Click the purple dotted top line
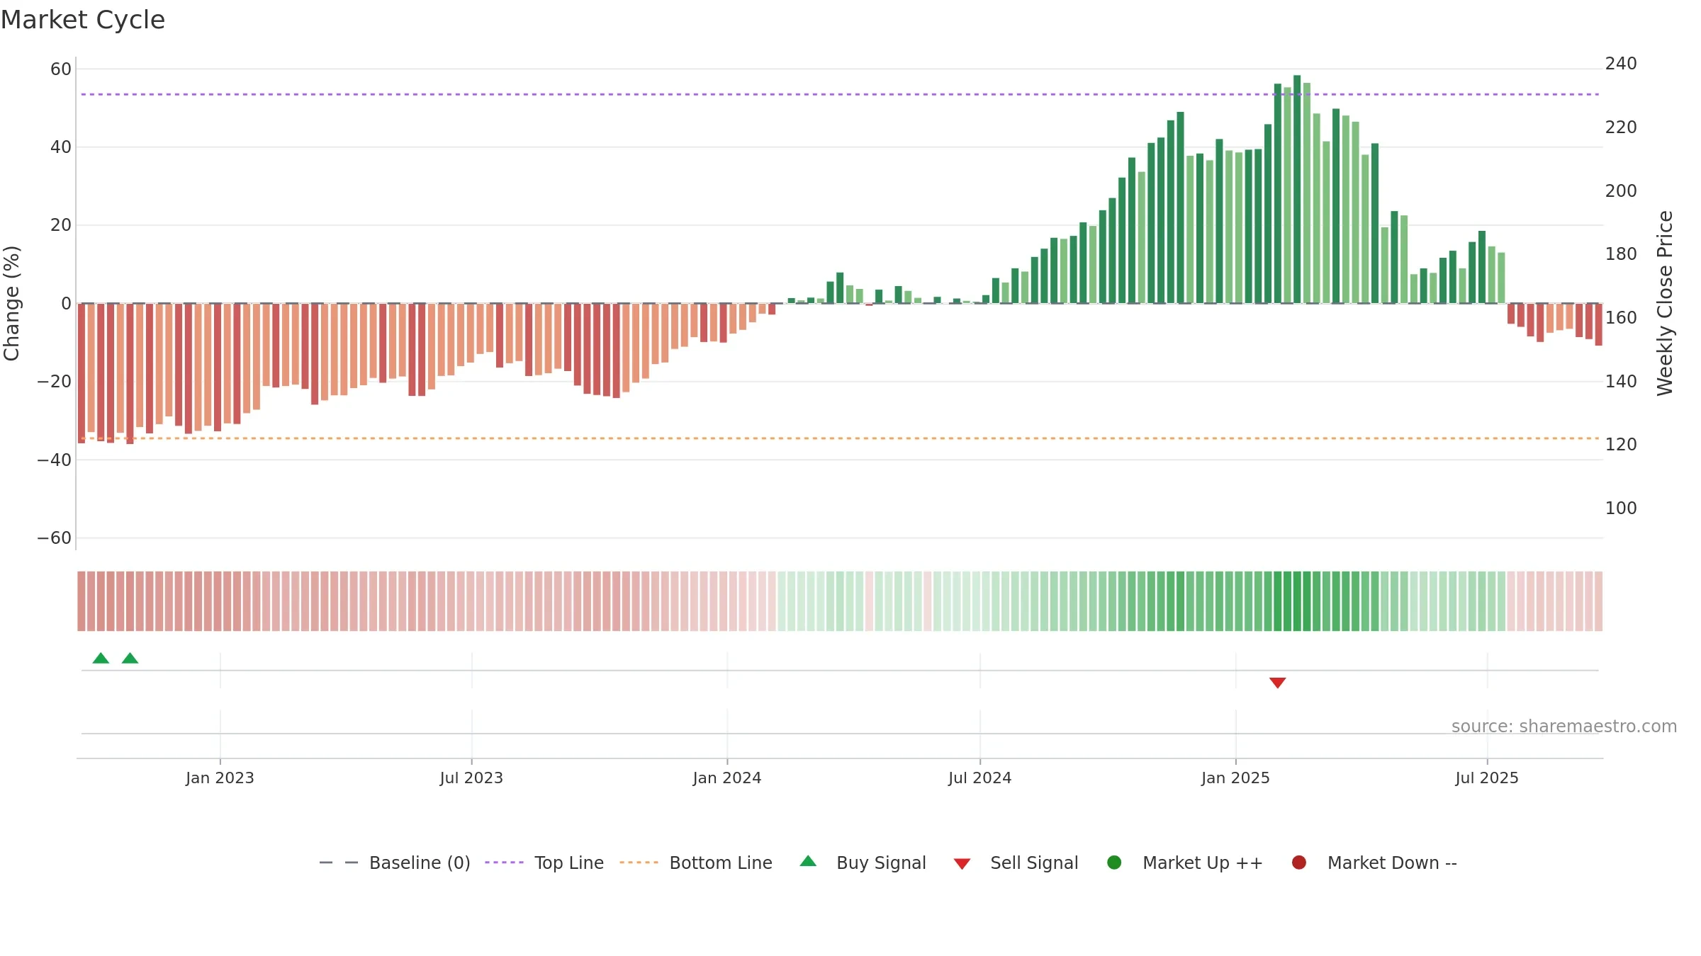The width and height of the screenshot is (1701, 956). coord(840,94)
